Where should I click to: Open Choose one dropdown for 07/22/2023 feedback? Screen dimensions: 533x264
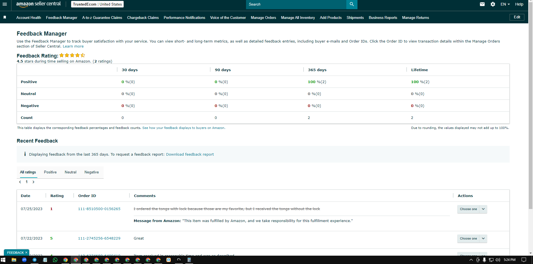472,238
